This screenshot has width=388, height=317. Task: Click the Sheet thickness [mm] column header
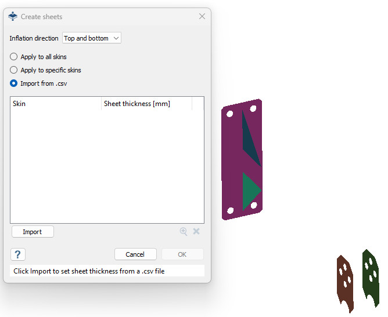(146, 104)
